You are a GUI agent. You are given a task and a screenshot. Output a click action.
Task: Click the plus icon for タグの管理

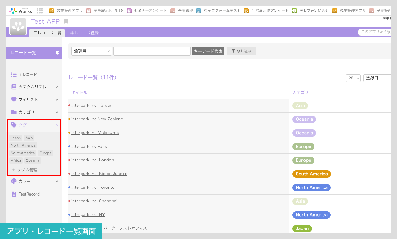[13, 170]
